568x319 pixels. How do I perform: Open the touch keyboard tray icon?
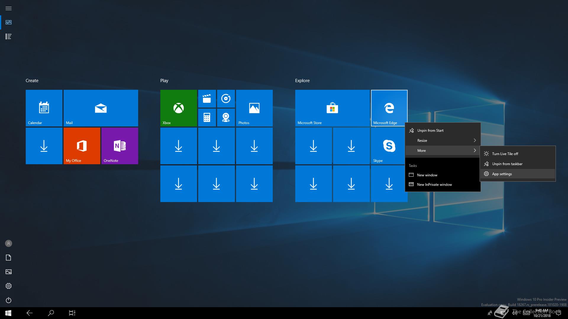coord(527,313)
